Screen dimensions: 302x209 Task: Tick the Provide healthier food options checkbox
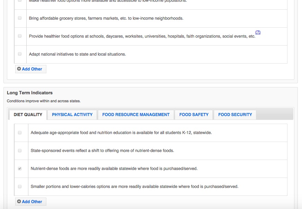click(x=20, y=36)
